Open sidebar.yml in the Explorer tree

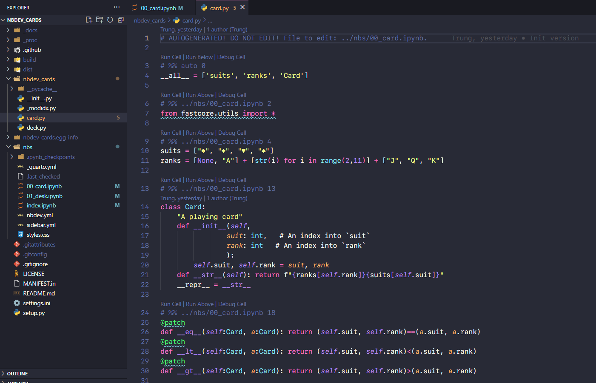41,225
